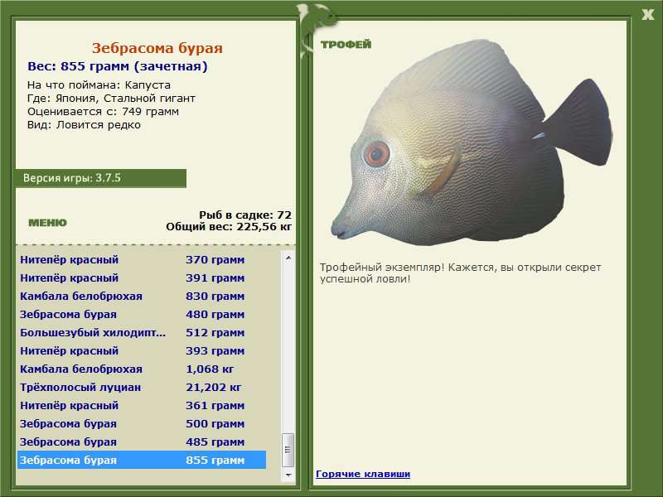The width and height of the screenshot is (663, 497).
Task: Select Зебрасома бурая 480 грамм entry
Action: [x=133, y=315]
